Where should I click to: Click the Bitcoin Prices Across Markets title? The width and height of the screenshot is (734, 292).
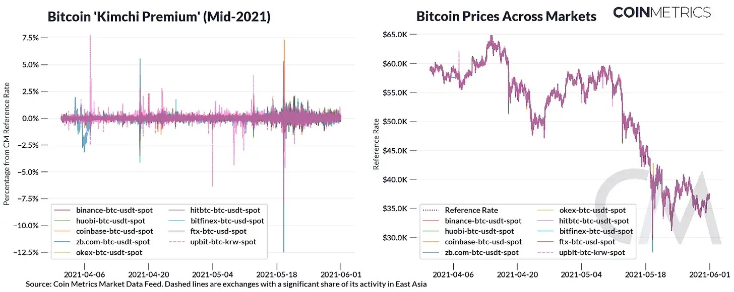click(506, 16)
